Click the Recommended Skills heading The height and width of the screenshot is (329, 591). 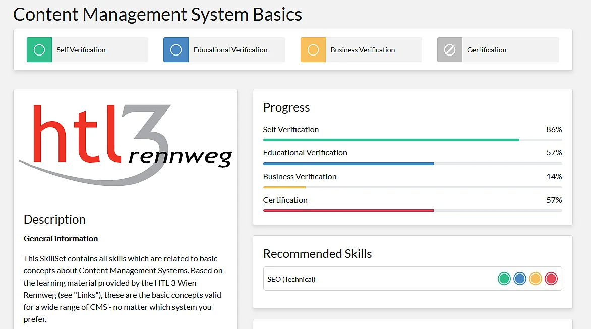[x=317, y=253]
